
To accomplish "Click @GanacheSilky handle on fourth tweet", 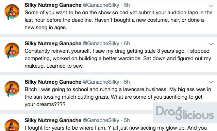I will (101, 120).
